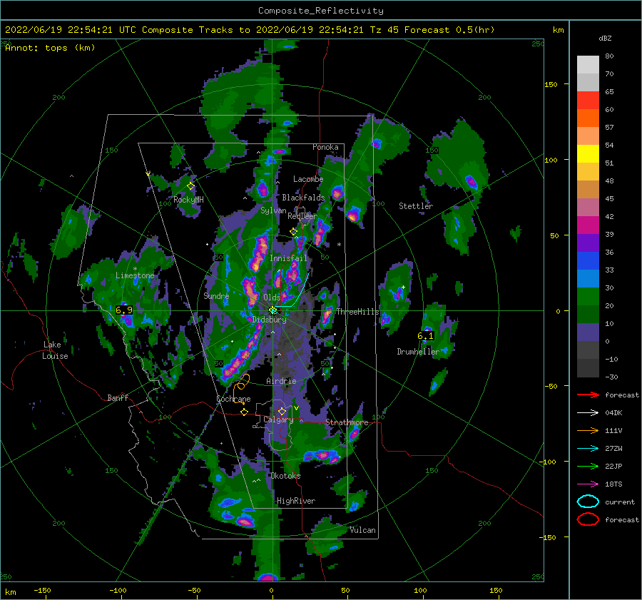
Task: Click the km unit label on bottom axis
Action: pyautogui.click(x=10, y=592)
